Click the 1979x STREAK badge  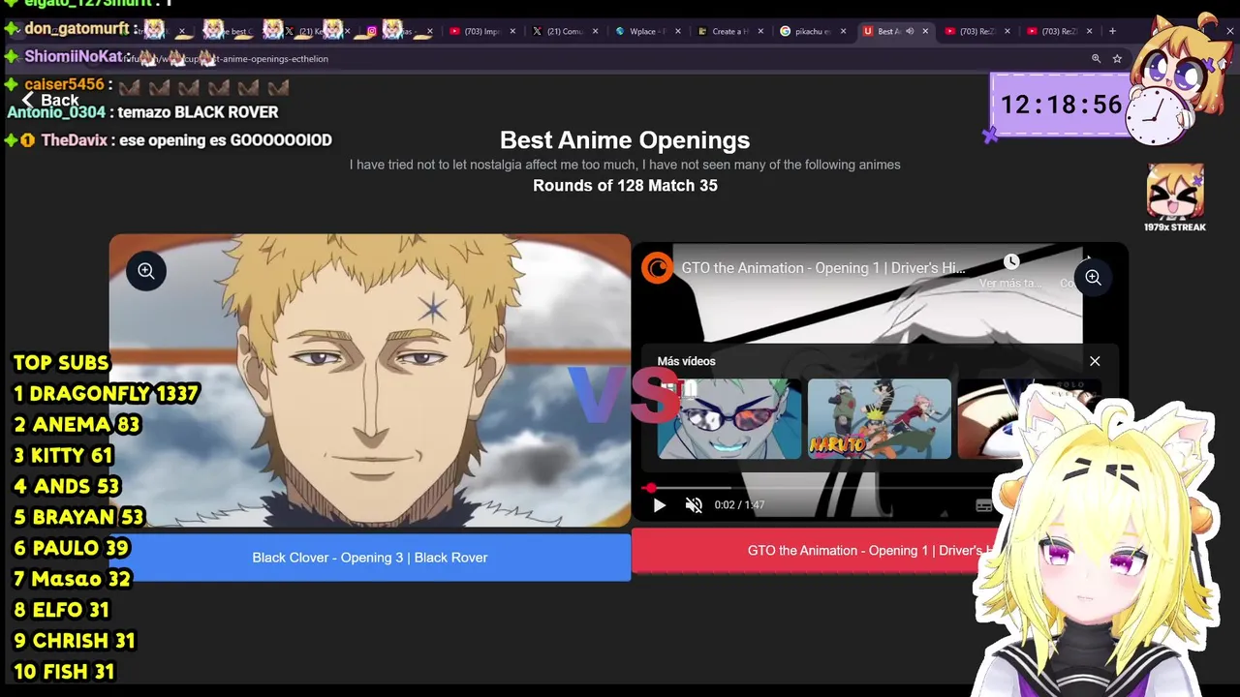[1175, 198]
